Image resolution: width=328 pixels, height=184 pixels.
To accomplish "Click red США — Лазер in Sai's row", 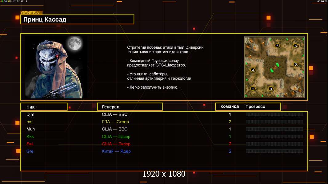I will coord(116,144).
